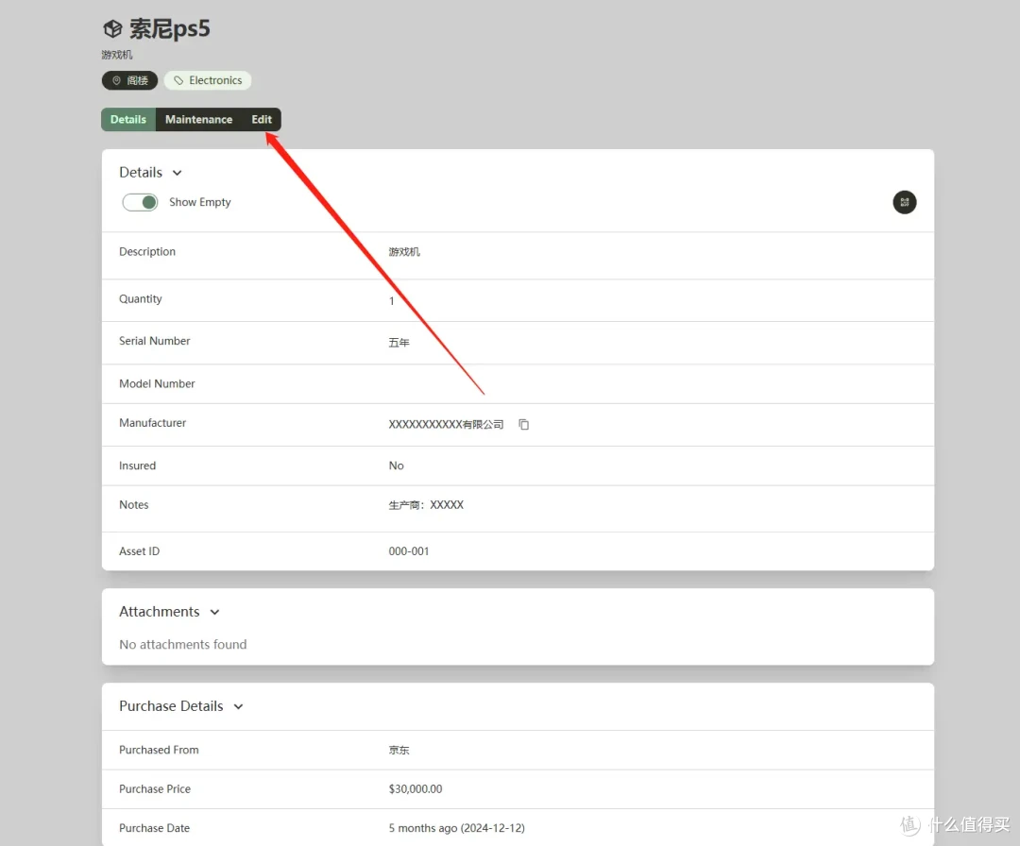Screen dimensions: 1020x846
Task: Open the Maintenance tab
Action: pos(198,120)
